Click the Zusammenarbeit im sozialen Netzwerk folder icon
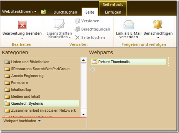179x133 pixels. 7,111
